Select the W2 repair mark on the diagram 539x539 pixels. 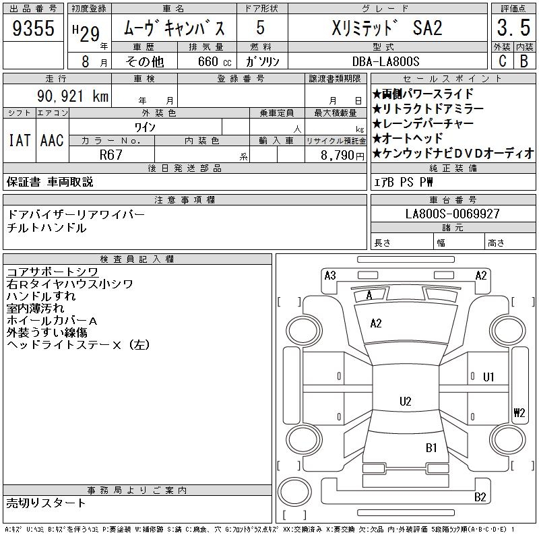tap(518, 414)
